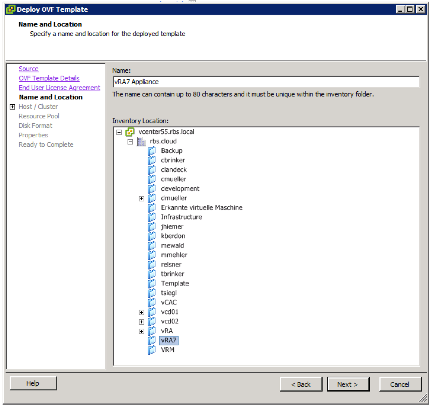432x408 pixels.
Task: Expand the vcd02 folder
Action: (142, 322)
